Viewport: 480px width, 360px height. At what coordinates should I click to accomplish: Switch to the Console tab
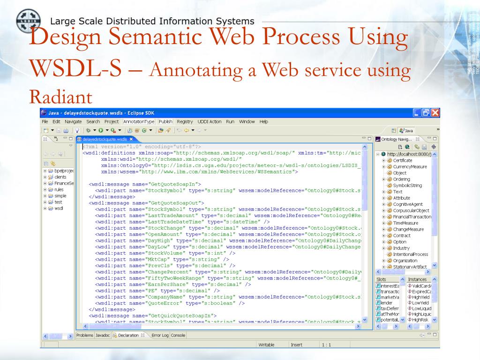coord(178,335)
